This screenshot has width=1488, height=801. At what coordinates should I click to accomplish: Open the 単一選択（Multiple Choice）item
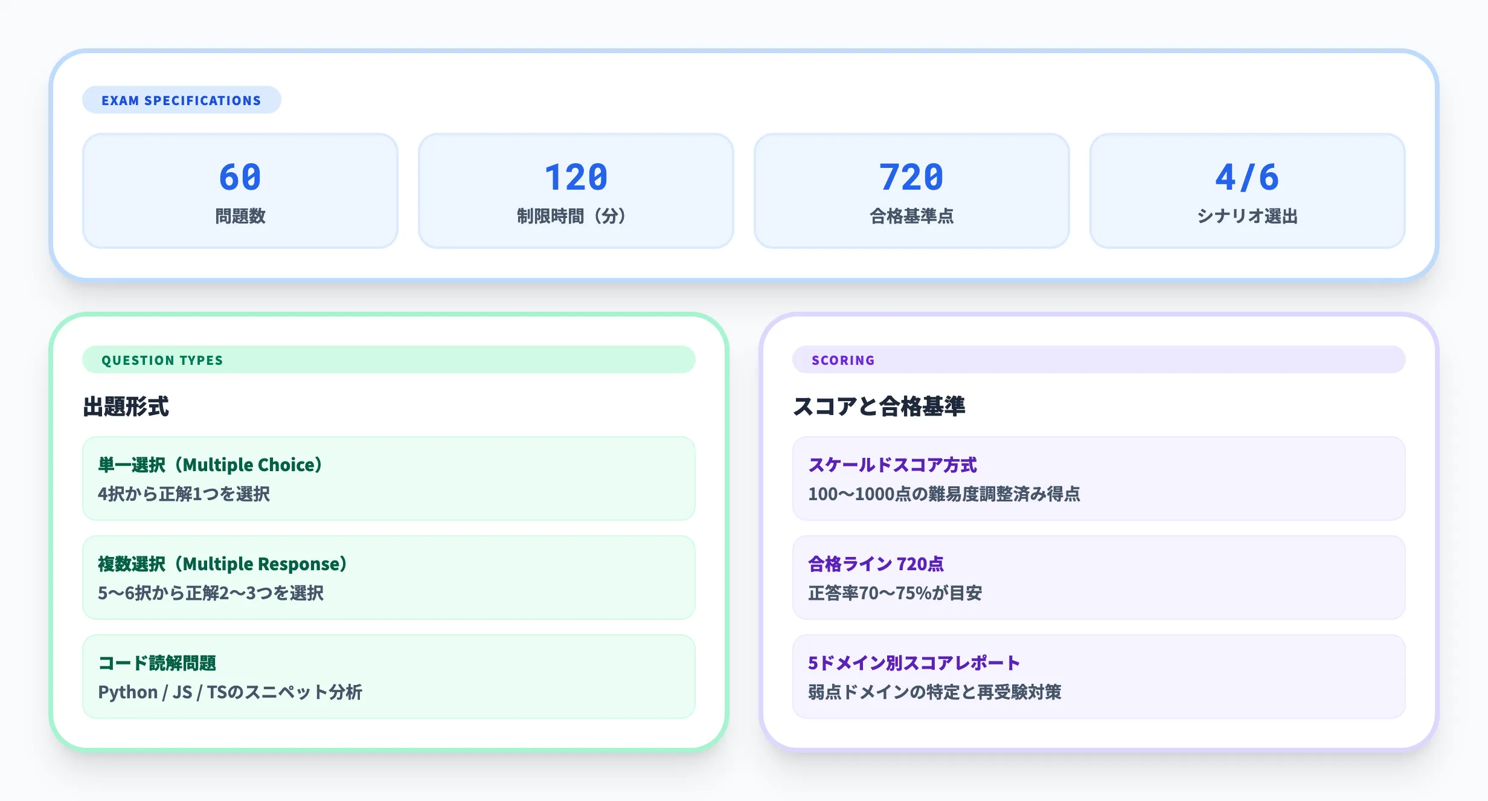click(x=389, y=478)
